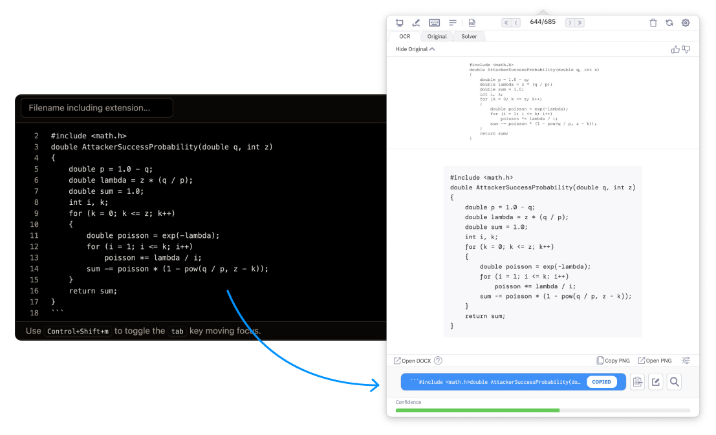Go to the previous snip result
Viewport: 716px width, 435px height.
pos(516,23)
